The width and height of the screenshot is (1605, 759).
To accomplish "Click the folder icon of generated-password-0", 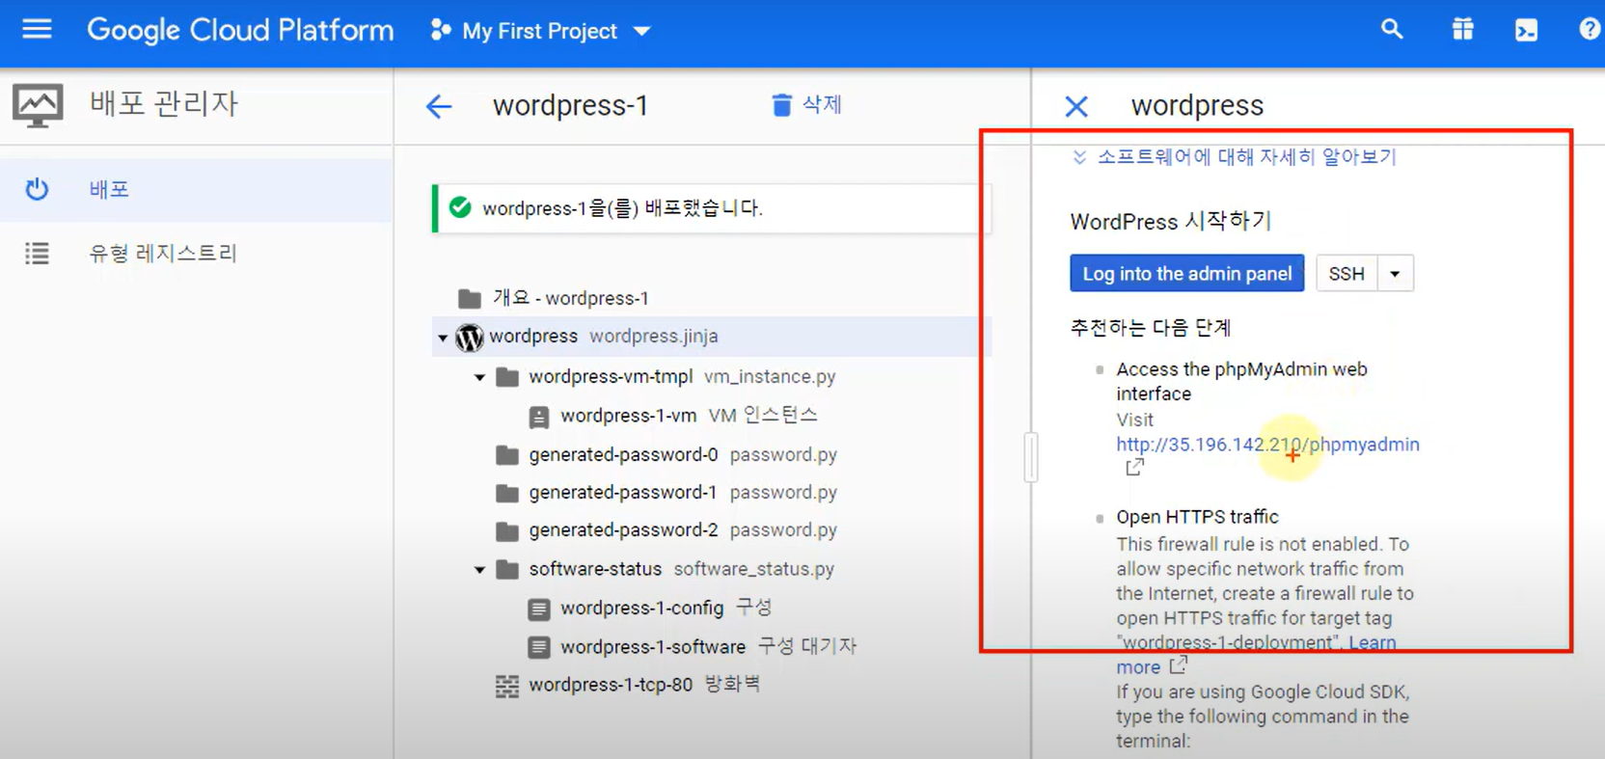I will tap(507, 454).
